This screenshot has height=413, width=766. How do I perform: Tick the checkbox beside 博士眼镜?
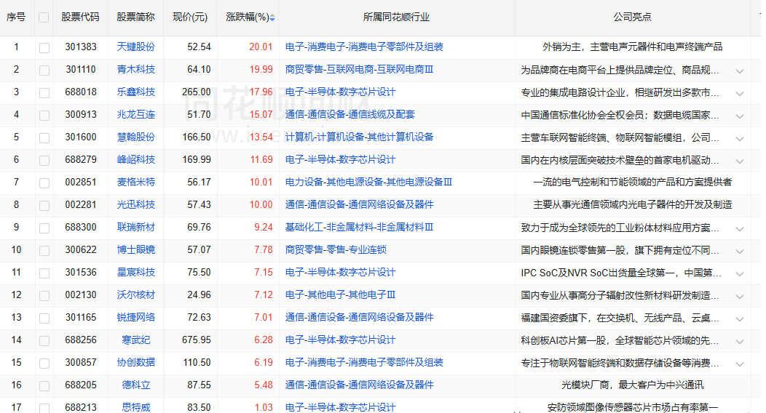44,251
